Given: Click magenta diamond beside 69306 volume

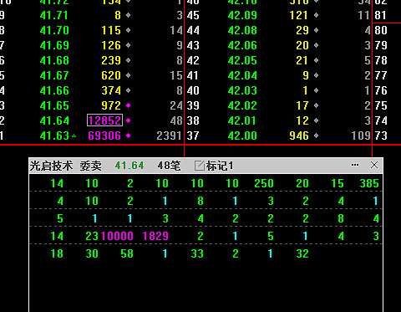Looking at the screenshot, I should (x=129, y=136).
